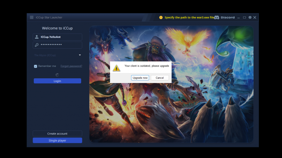This screenshot has height=158, width=282.
Task: Open the Forgot password? link
Action: (71, 66)
